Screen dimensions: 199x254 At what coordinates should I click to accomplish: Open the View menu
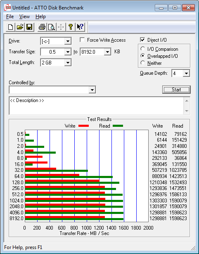pos(24,17)
